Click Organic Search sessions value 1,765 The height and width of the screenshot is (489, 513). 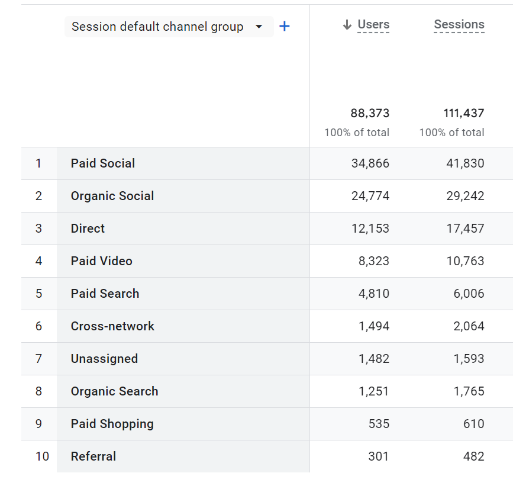coord(469,391)
